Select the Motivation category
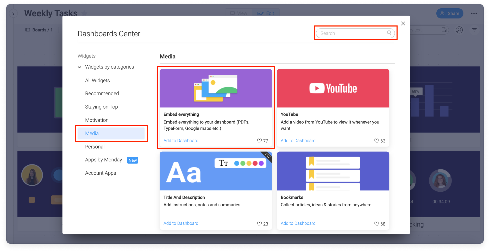The image size is (490, 252). [97, 120]
